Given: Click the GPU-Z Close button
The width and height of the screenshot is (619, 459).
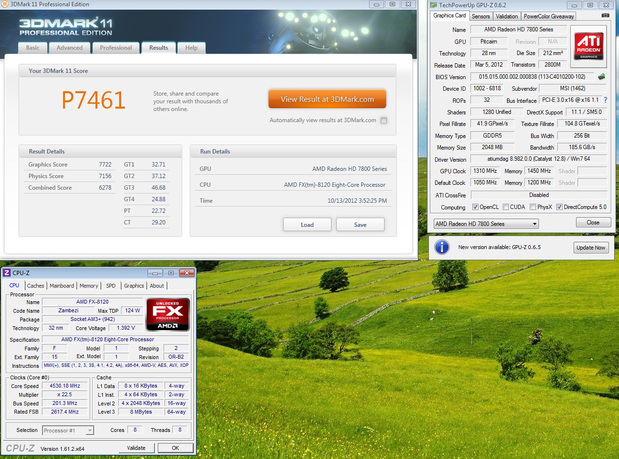Looking at the screenshot, I should (593, 223).
